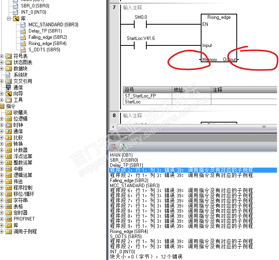Select the 整数运算 instruction folder label
The height and width of the screenshot is (260, 279).
pyautogui.click(x=23, y=162)
